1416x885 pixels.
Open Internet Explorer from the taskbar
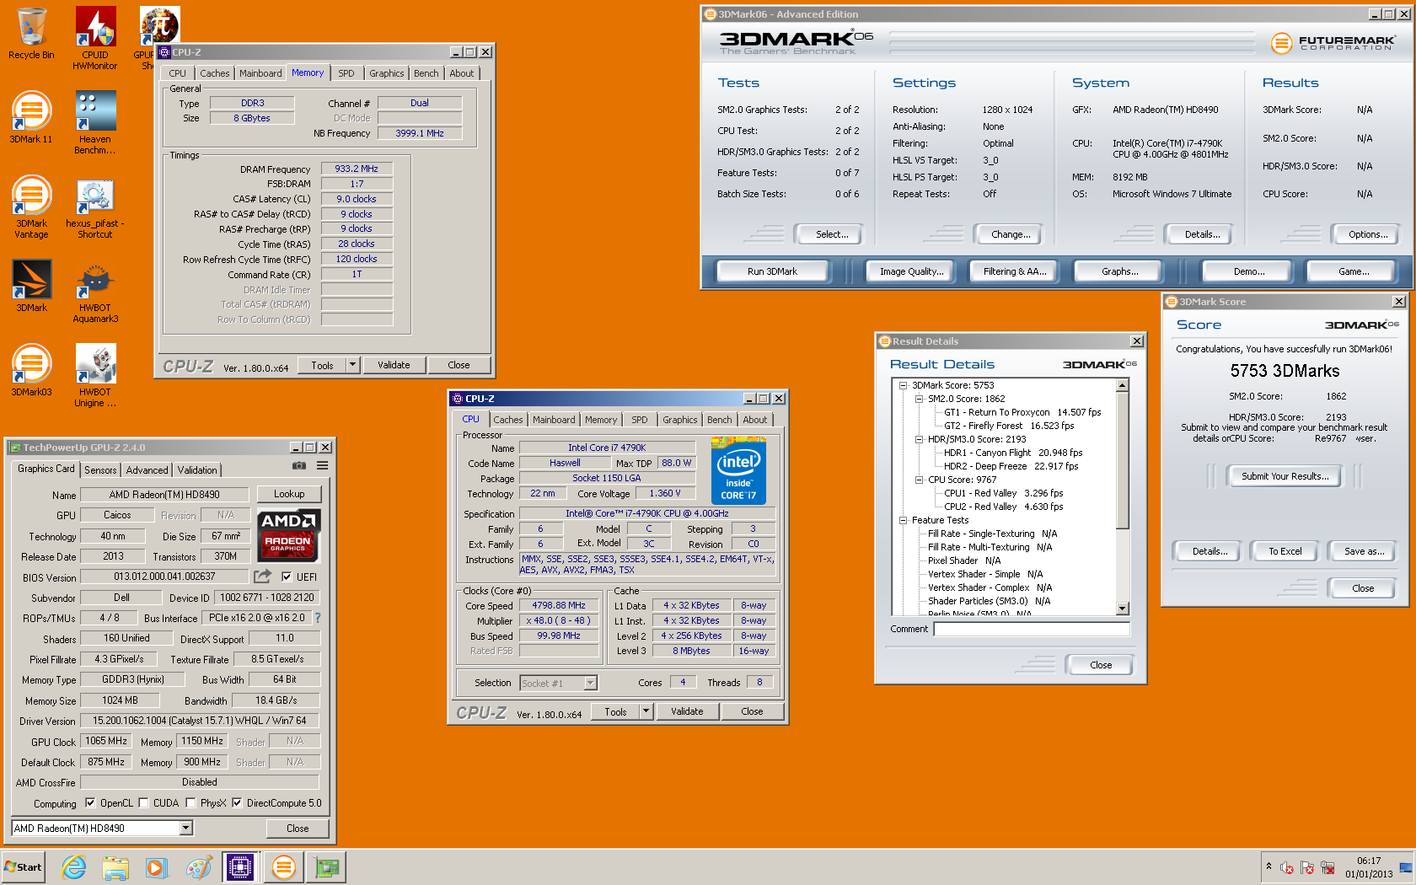pos(74,867)
